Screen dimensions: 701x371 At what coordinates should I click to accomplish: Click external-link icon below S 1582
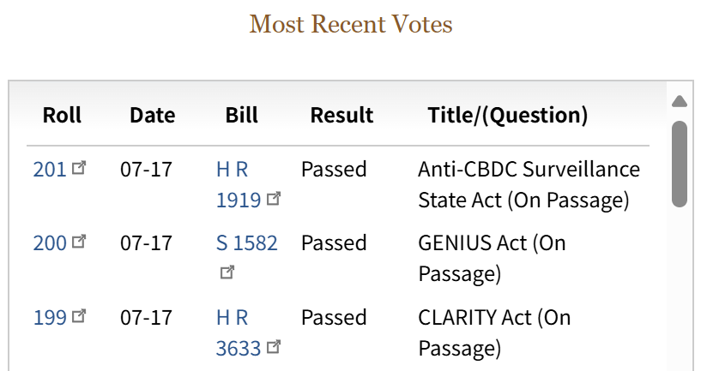click(x=227, y=272)
